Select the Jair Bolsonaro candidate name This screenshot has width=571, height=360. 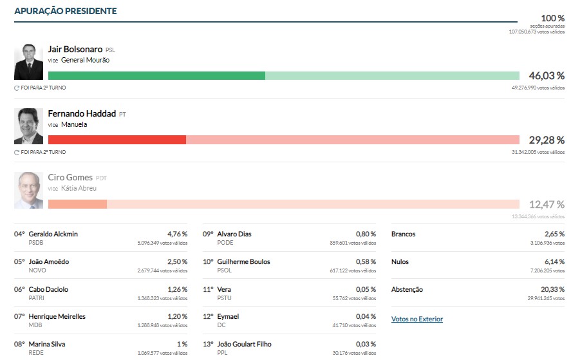75,49
